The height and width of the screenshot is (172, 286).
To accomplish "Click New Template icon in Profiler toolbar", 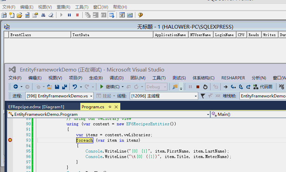I will click(x=12, y=15).
